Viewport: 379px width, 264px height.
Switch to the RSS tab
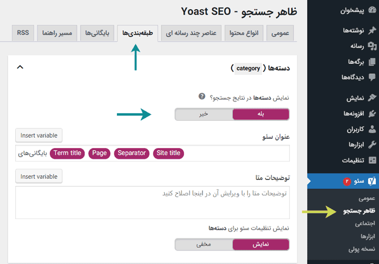23,33
